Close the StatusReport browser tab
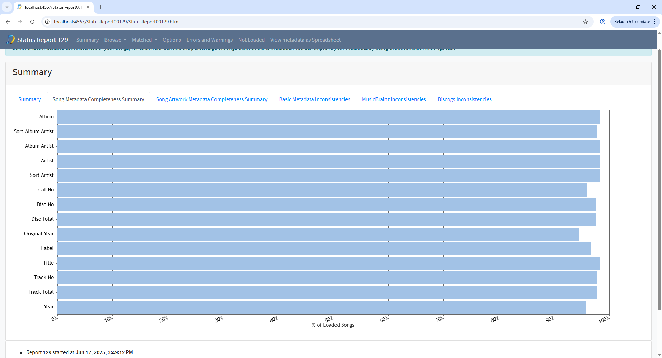This screenshot has width=662, height=358. [88, 7]
